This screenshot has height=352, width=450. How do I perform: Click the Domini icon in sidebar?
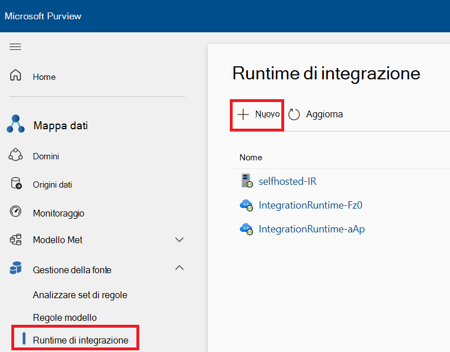(x=15, y=155)
